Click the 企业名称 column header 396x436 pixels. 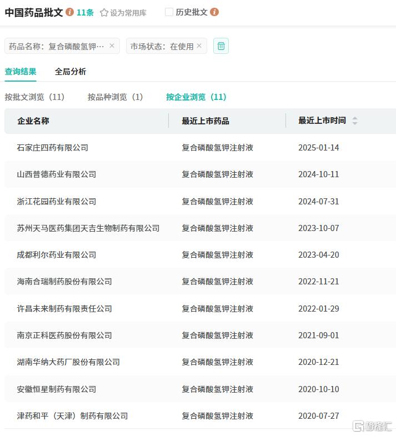point(33,121)
